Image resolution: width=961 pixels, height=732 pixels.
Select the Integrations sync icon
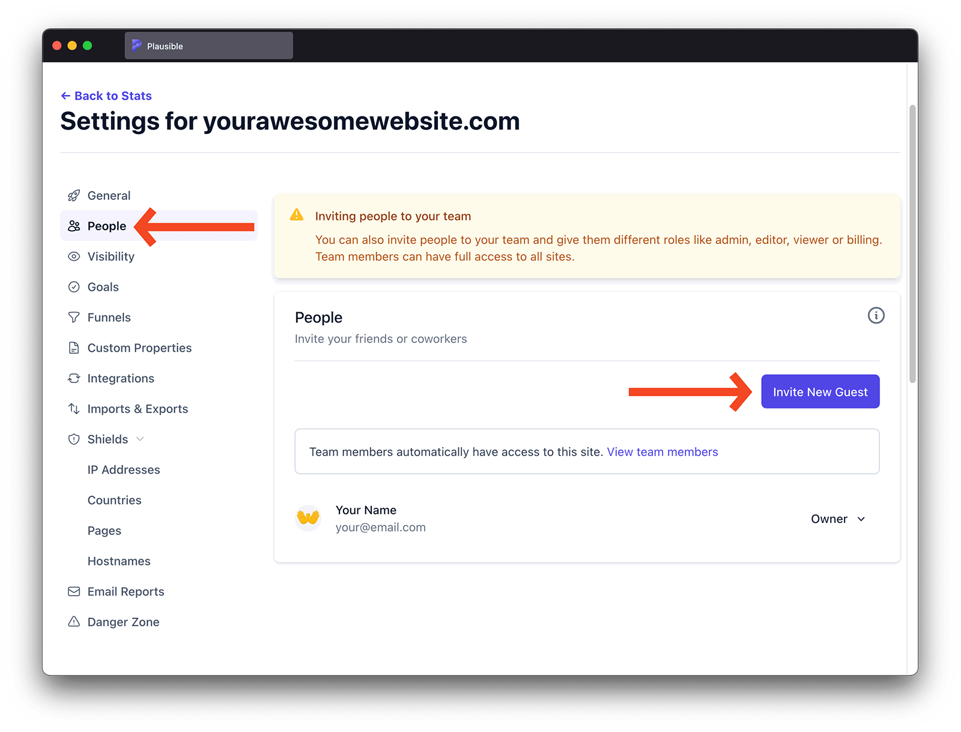click(x=73, y=378)
